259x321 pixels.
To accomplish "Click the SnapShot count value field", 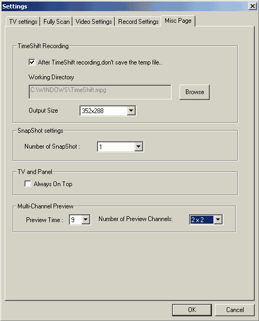I will [116, 146].
